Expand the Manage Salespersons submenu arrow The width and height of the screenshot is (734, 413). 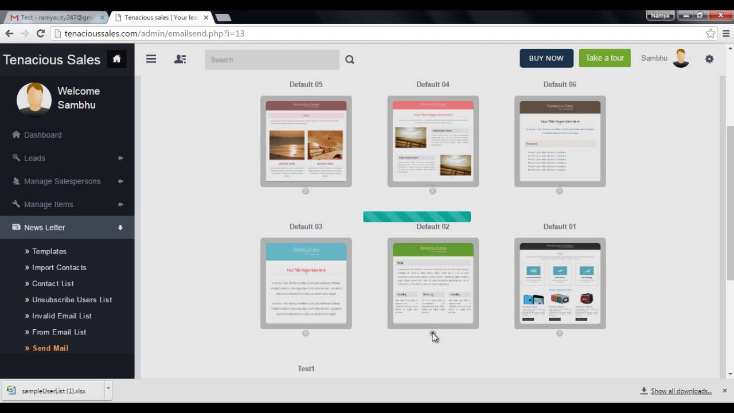point(120,181)
